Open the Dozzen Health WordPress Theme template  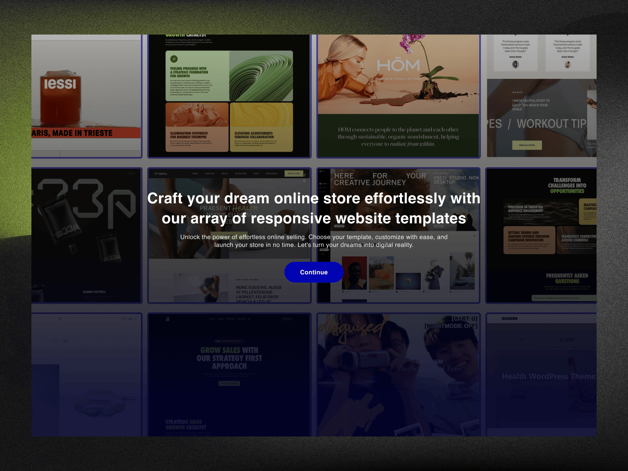542,375
